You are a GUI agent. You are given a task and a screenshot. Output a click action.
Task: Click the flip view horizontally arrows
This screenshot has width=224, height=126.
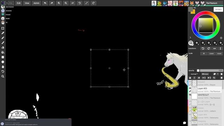point(72,3)
